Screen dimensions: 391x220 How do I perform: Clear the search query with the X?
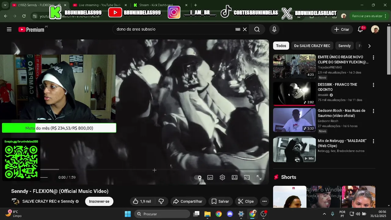[245, 29]
